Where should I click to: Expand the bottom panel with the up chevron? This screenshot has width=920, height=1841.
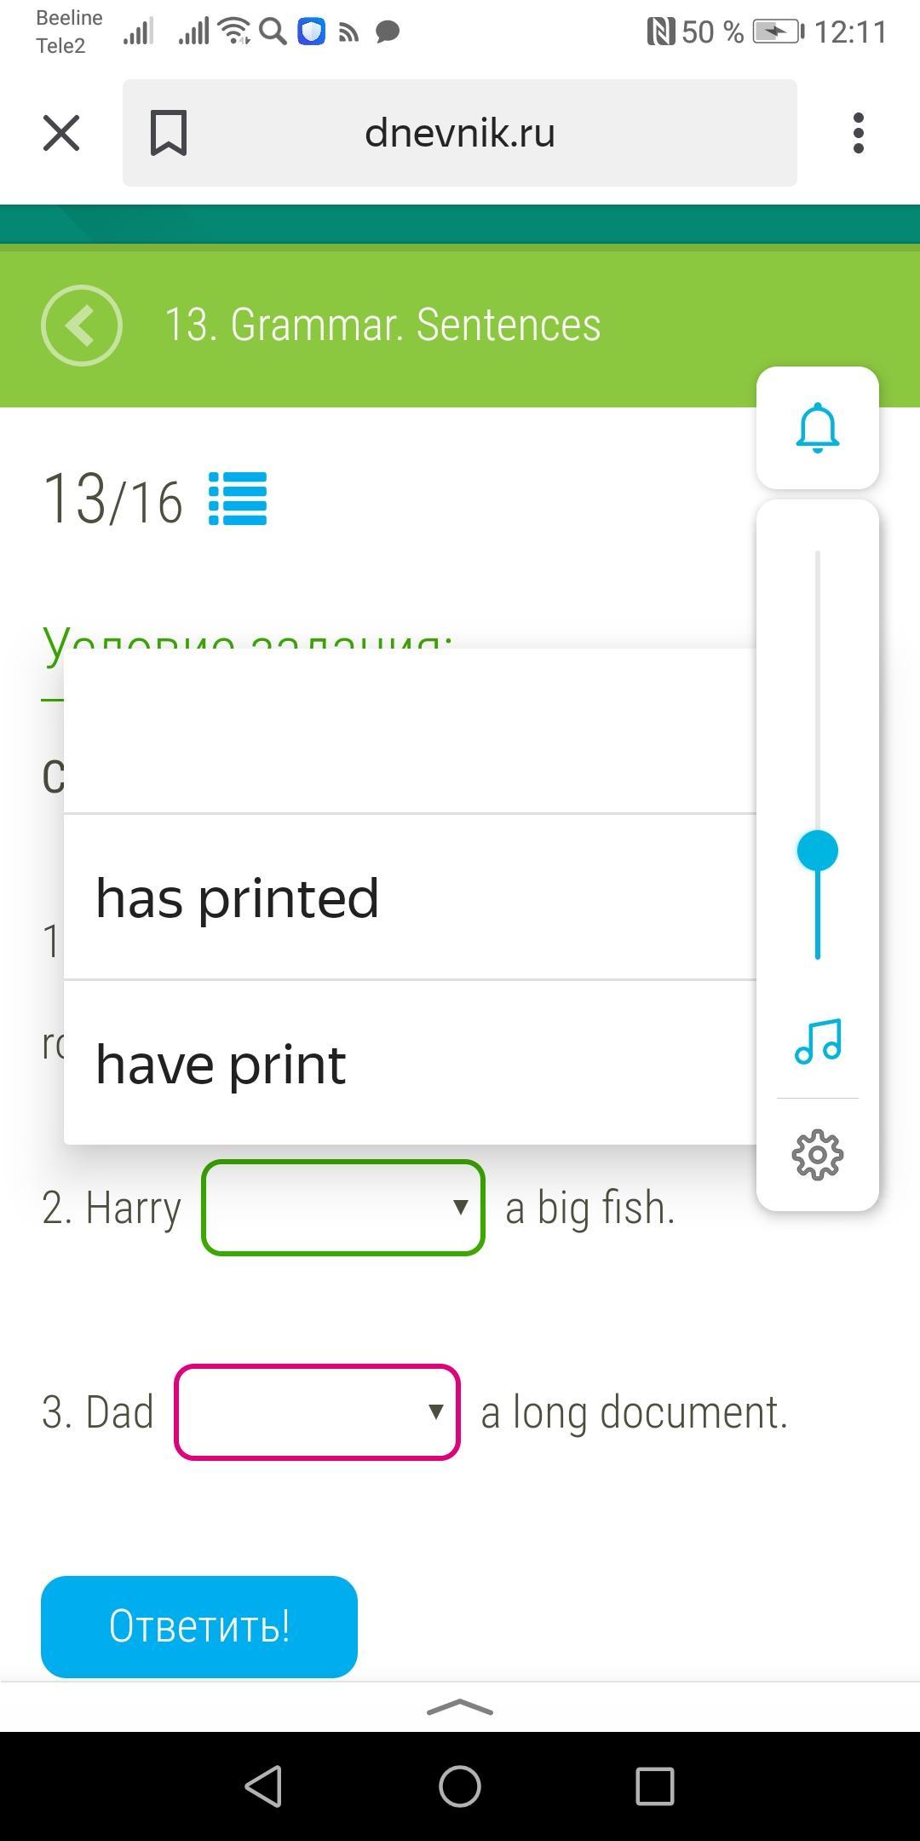(x=460, y=1707)
